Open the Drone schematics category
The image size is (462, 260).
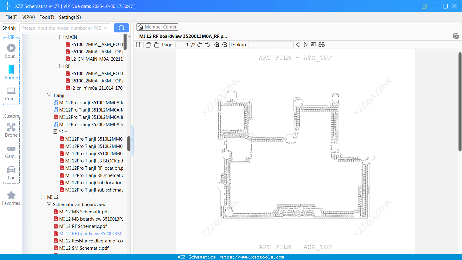11,130
